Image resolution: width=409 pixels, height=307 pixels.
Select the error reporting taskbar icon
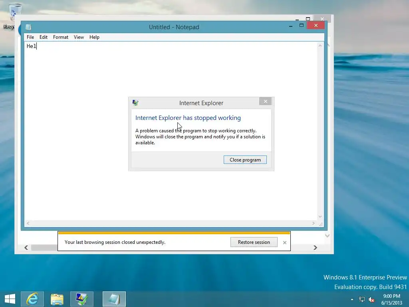point(81,299)
